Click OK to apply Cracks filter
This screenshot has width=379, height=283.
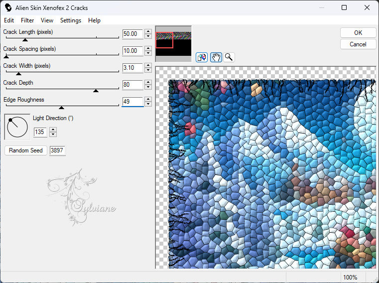pyautogui.click(x=358, y=33)
